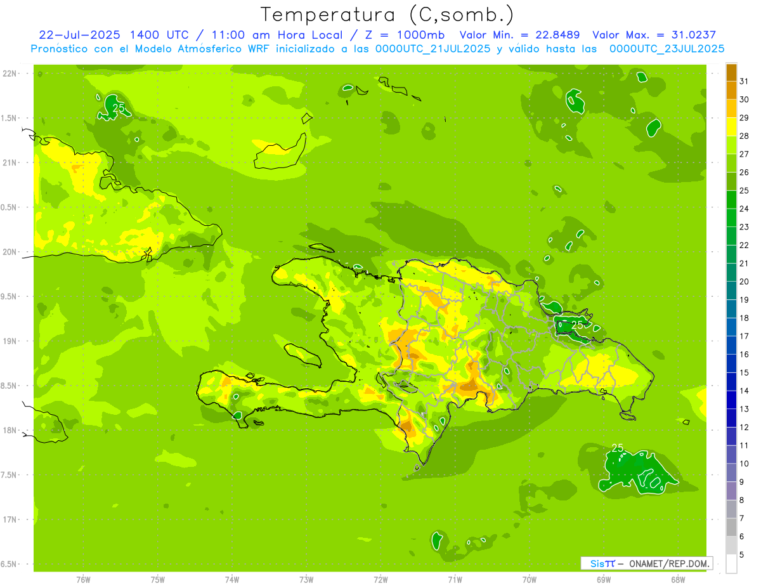Viewport: 761px width, 588px height.
Task: Click the "9.5N" latitude axis label
Action: (9, 296)
